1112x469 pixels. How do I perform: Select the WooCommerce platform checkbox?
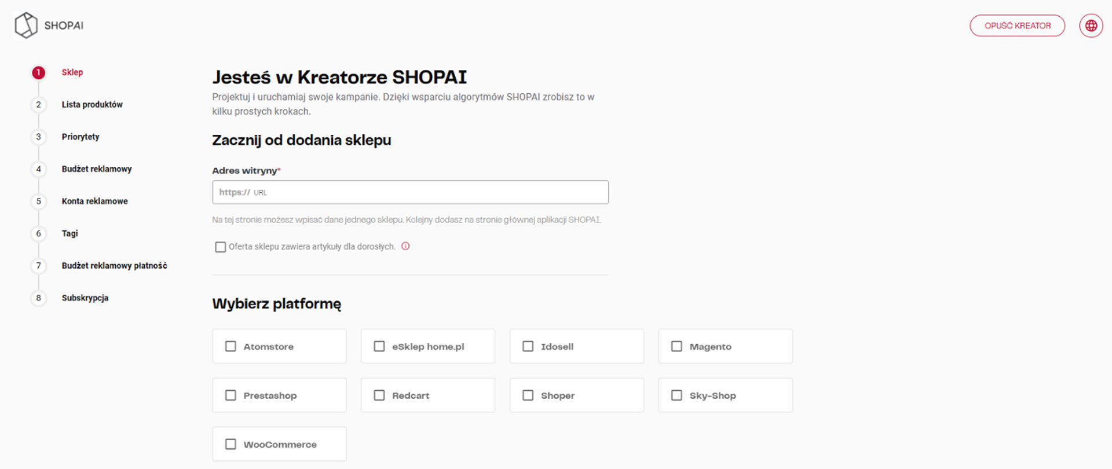pos(231,444)
